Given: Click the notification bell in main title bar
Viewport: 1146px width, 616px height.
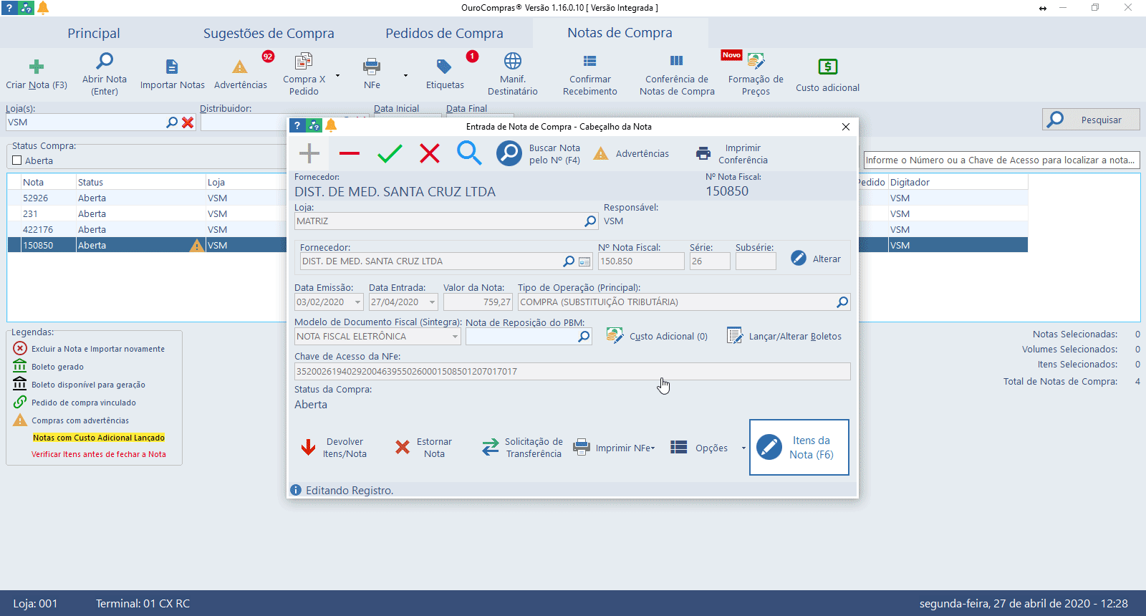Looking at the screenshot, I should [x=43, y=8].
